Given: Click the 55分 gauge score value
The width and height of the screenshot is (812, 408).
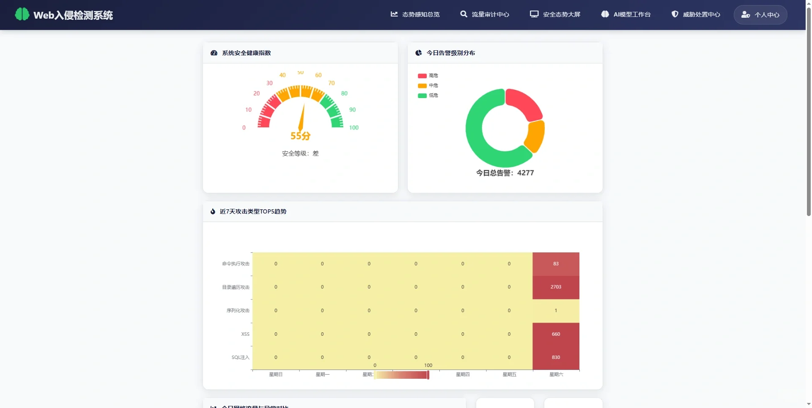Looking at the screenshot, I should tap(300, 136).
